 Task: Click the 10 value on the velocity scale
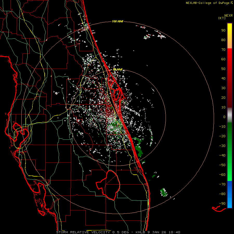click(223, 107)
